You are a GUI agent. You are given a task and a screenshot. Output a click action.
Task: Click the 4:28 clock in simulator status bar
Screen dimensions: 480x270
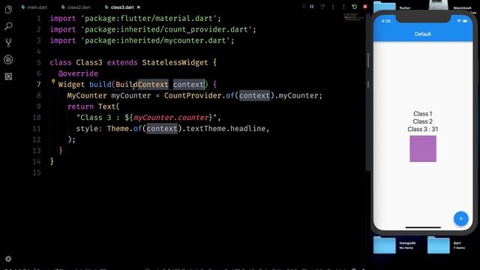[x=386, y=21]
